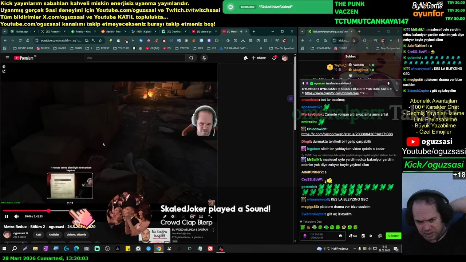Focus the YouTube 'Ara' search box
466x262 pixels.
[135, 58]
